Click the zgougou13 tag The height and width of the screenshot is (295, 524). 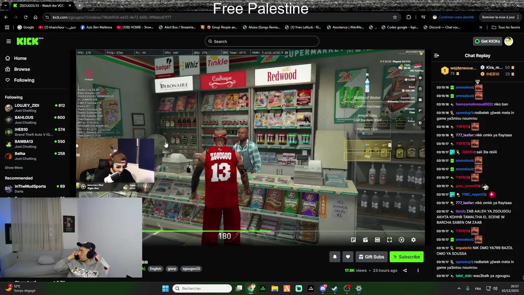191,269
